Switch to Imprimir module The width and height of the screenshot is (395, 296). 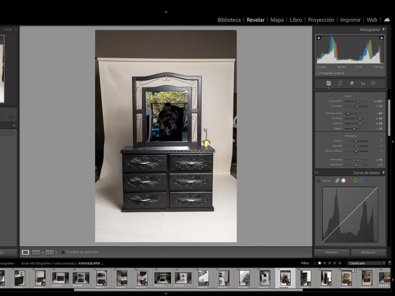click(x=350, y=20)
